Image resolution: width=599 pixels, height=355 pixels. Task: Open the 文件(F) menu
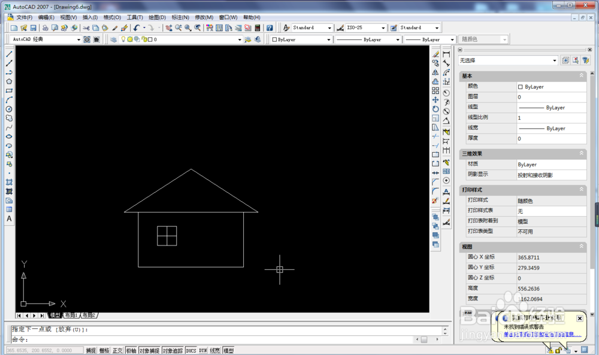(x=24, y=17)
